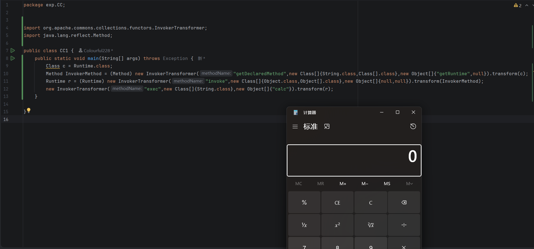Click the square root key
Viewport: 534px width, 249px height.
click(x=371, y=225)
